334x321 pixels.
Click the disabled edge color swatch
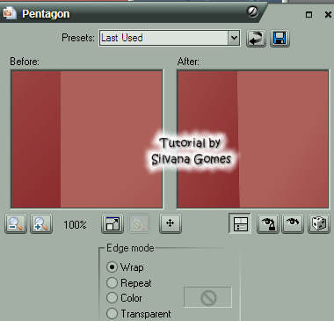207,297
